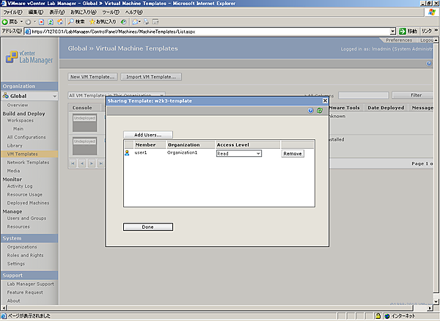Open the IE Help menu

pyautogui.click(x=133, y=12)
